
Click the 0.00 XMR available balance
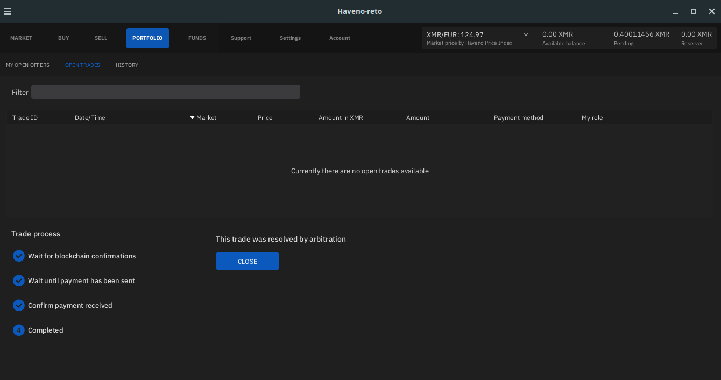tap(557, 34)
